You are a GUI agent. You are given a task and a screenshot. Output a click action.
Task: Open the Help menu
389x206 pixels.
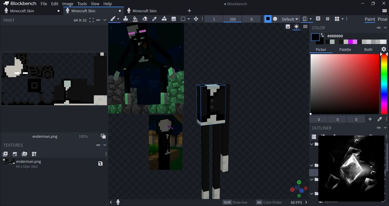(107, 4)
